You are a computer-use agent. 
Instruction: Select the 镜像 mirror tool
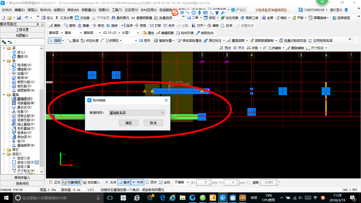point(84,26)
